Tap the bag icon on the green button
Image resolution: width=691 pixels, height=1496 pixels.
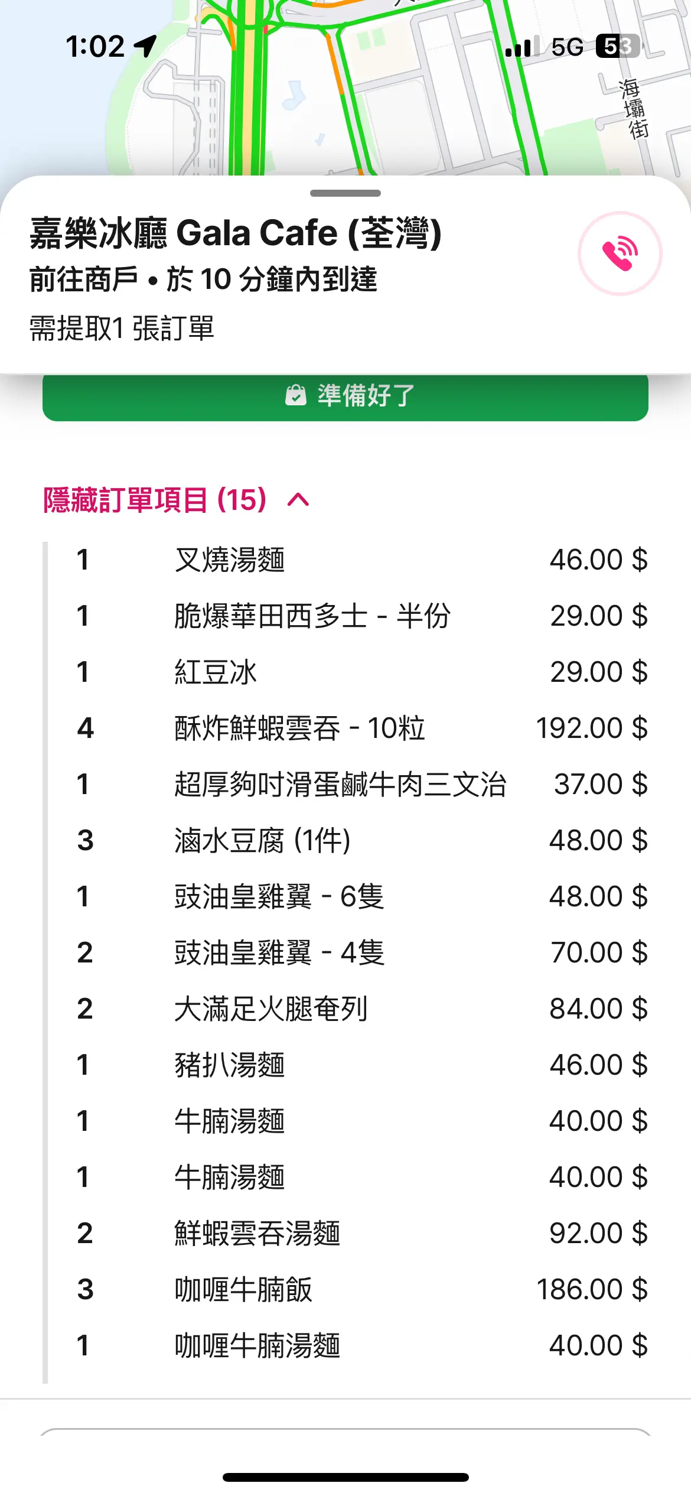[x=295, y=395]
